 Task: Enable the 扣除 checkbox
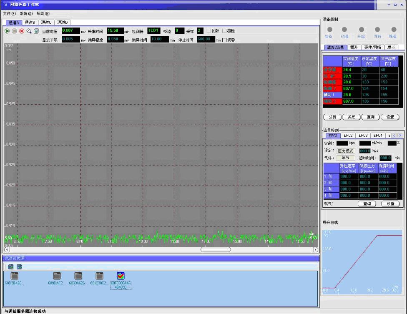[209, 31]
